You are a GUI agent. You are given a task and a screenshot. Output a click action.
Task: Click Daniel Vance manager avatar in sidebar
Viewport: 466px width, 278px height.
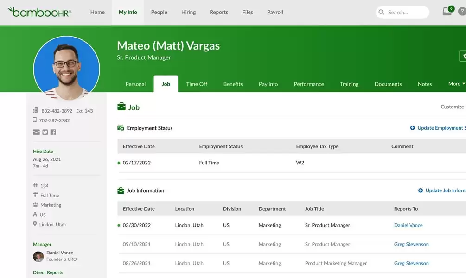pyautogui.click(x=38, y=256)
